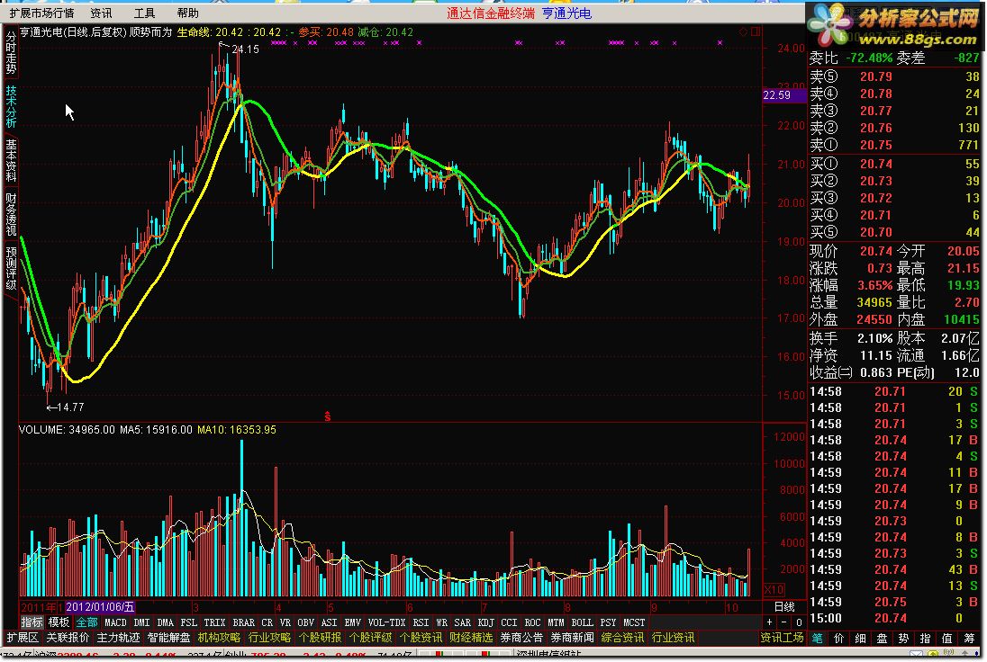Select the 2012/01/06 date label
The height and width of the screenshot is (662, 987).
(x=100, y=607)
